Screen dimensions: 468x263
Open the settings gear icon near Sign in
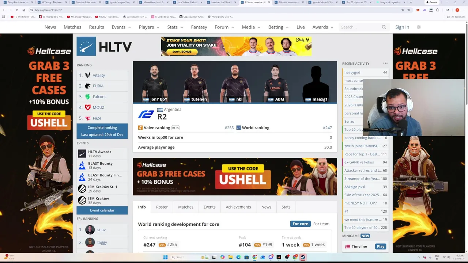point(419,27)
